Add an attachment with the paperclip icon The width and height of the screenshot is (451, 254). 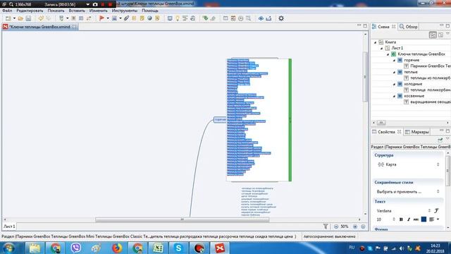click(x=127, y=18)
